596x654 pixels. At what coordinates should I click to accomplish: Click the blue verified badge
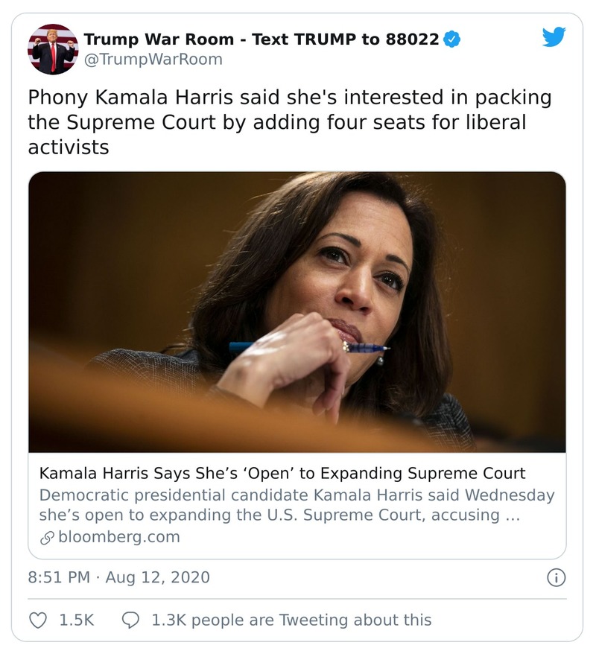(x=451, y=39)
